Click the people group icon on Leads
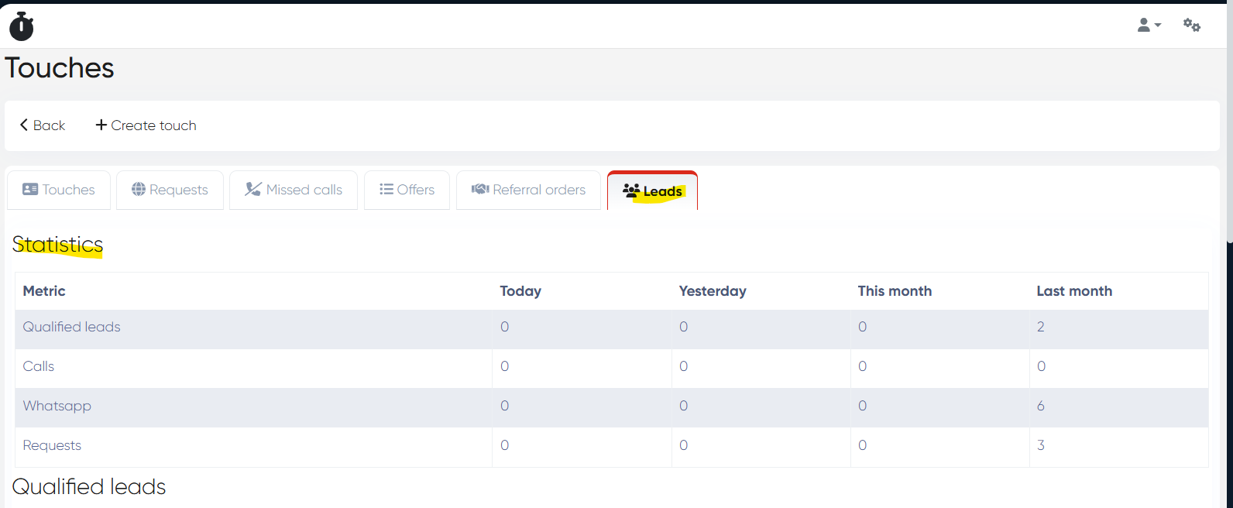1233x508 pixels. point(631,190)
